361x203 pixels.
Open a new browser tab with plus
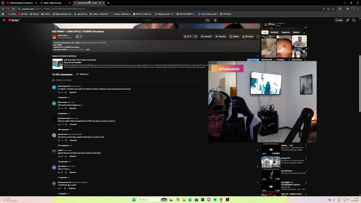pyautogui.click(x=108, y=3)
